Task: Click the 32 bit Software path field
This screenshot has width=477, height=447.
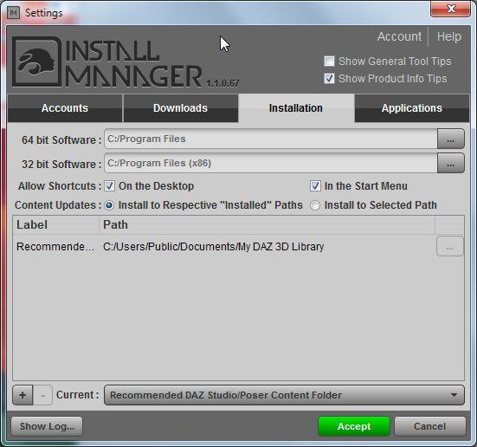Action: click(x=270, y=163)
